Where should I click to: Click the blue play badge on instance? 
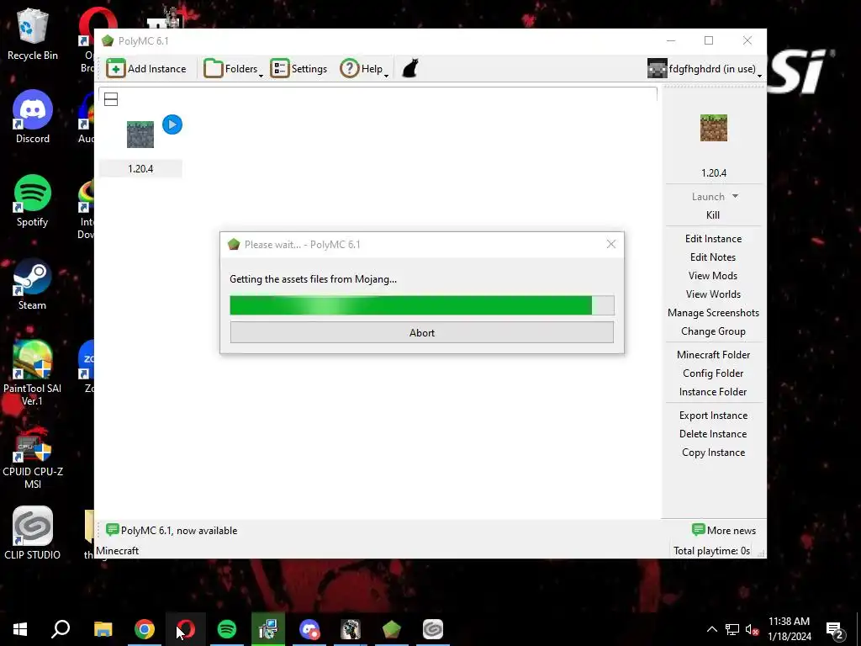coord(172,124)
